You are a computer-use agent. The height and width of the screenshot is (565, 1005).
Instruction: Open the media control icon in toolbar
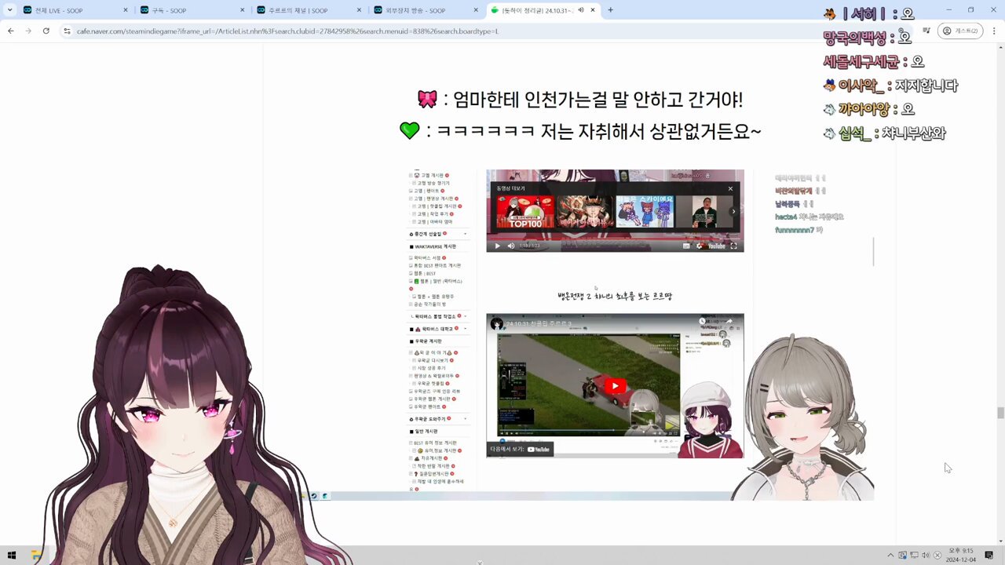(926, 31)
